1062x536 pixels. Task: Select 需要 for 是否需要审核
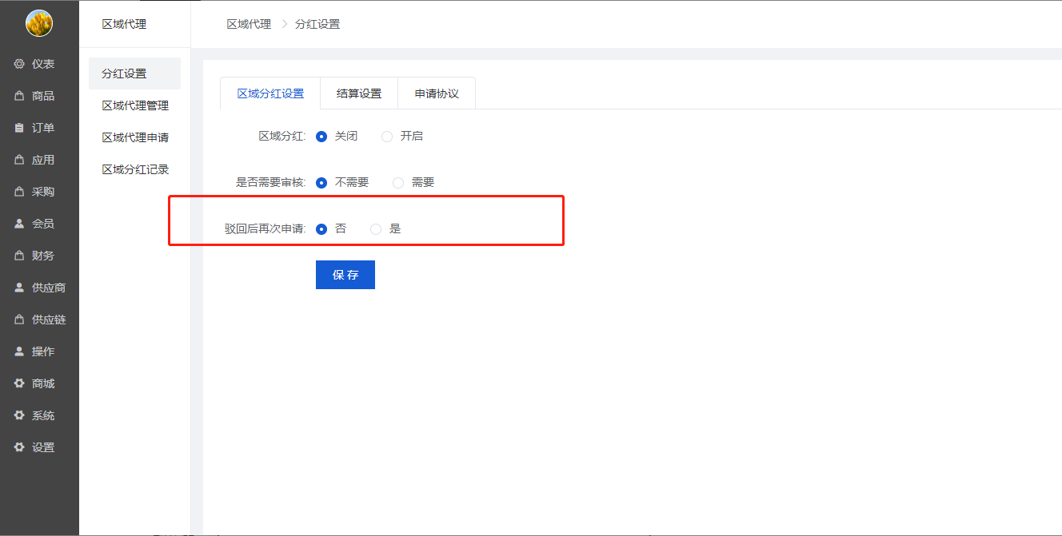pyautogui.click(x=398, y=183)
